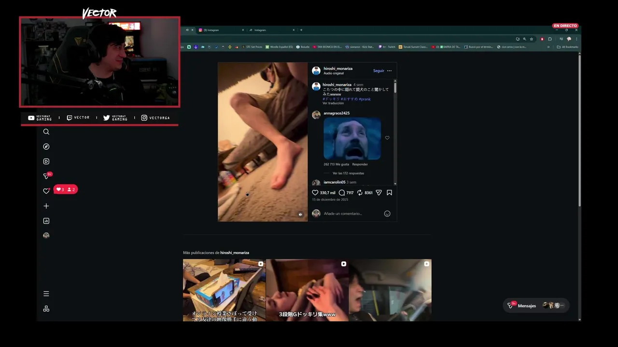Viewport: 618px width, 347px height.
Task: Click the create new post plus icon
Action: (46, 206)
